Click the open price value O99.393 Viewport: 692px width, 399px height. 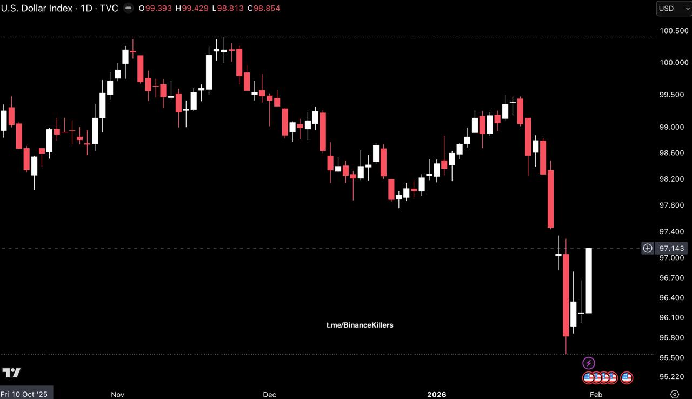[156, 9]
